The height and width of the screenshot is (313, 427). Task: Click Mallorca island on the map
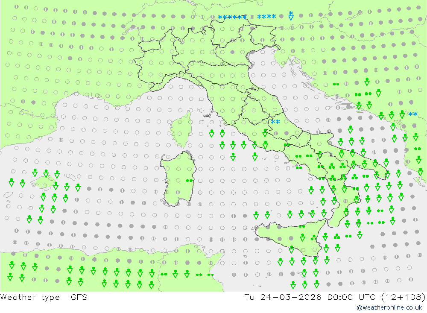click(x=44, y=182)
